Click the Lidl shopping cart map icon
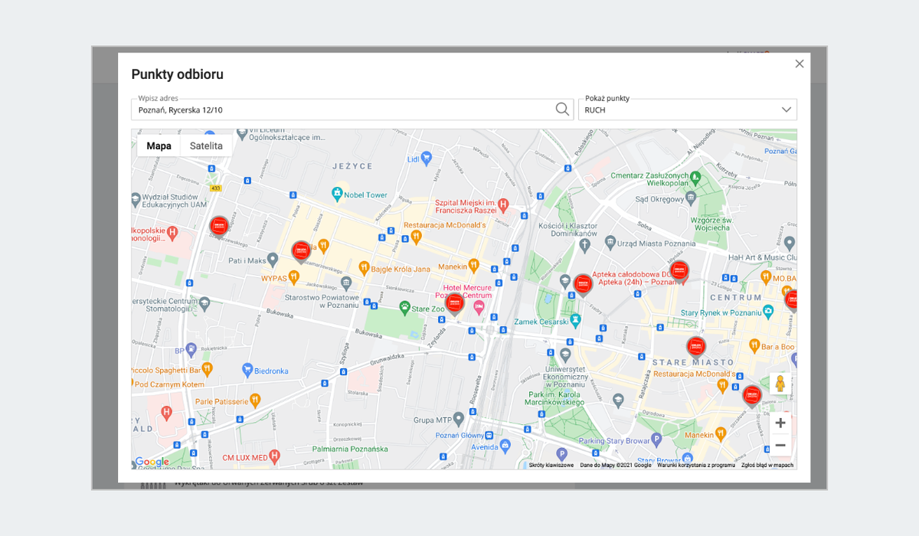The width and height of the screenshot is (919, 536). tap(427, 159)
